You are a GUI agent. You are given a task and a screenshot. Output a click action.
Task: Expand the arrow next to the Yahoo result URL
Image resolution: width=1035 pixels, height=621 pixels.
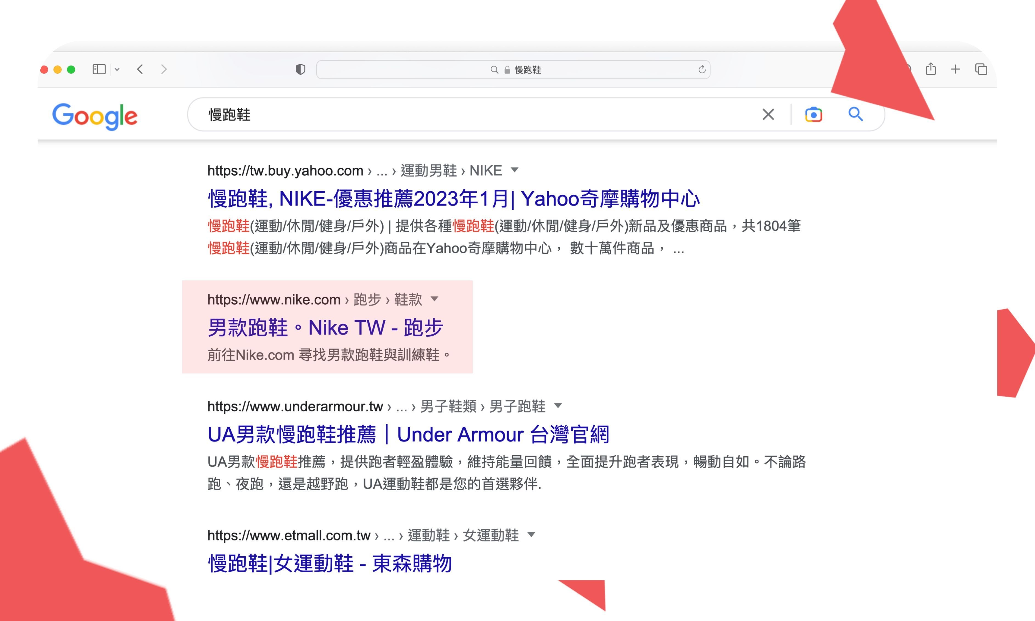(515, 170)
